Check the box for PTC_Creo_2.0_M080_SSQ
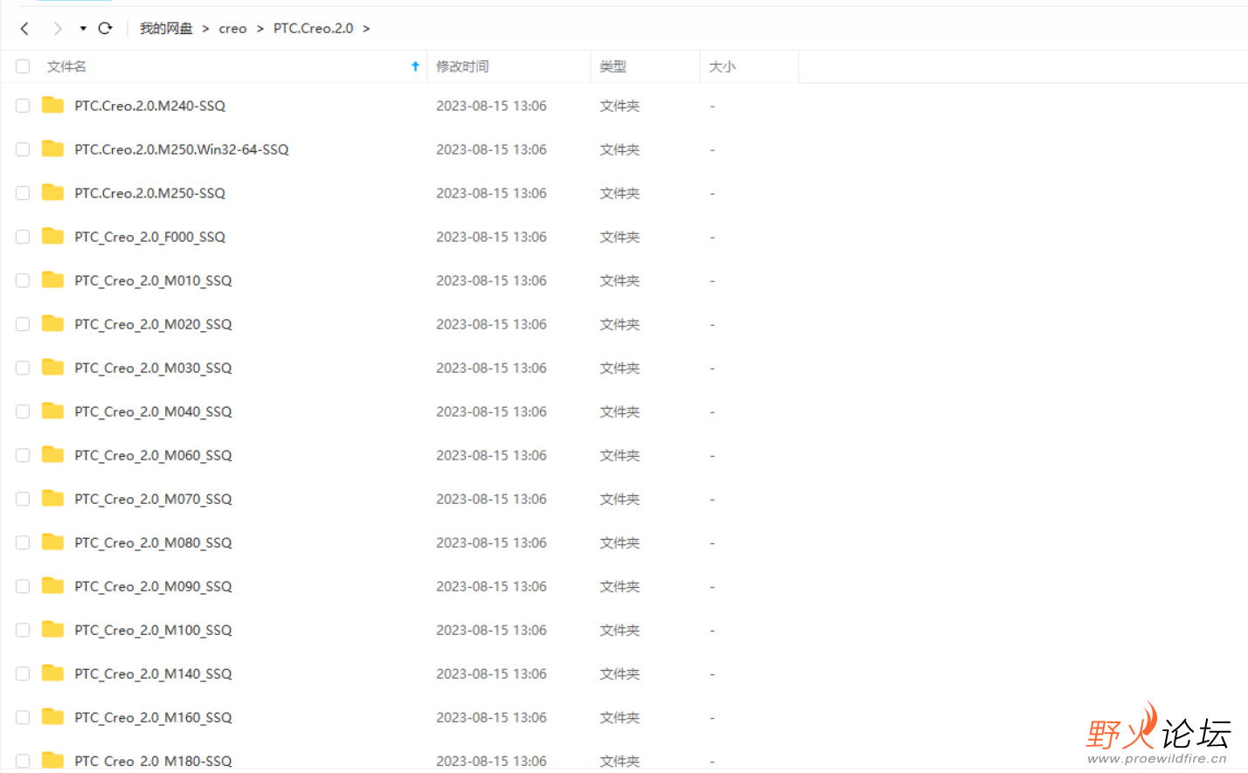The image size is (1248, 773). 23,542
